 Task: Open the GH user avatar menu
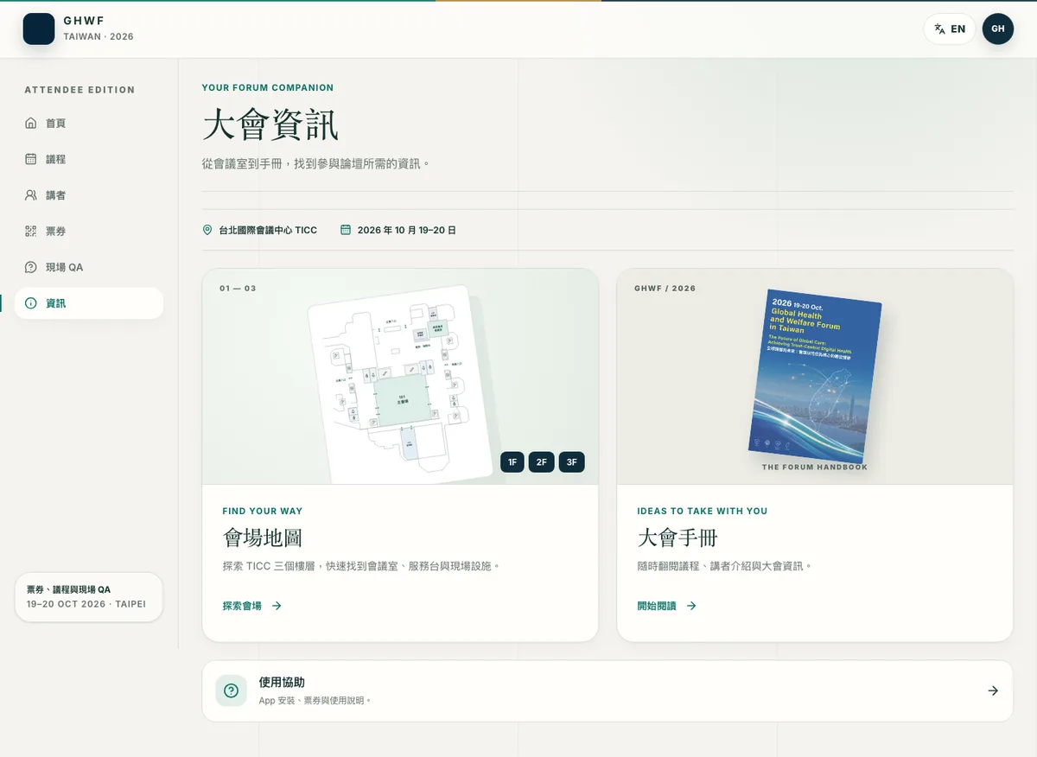(998, 29)
